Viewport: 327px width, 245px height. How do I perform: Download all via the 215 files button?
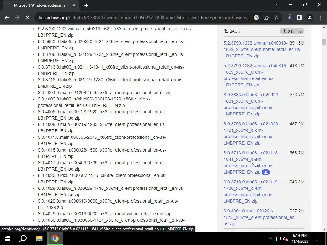pos(292,32)
